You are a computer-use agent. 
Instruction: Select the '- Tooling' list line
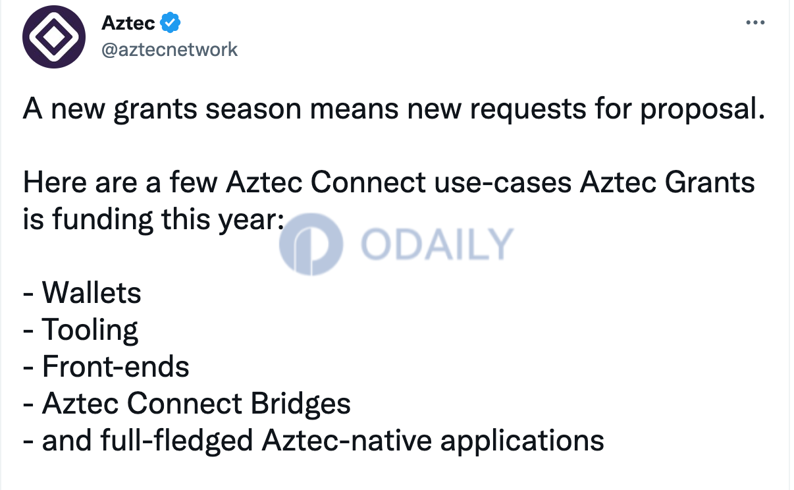click(81, 330)
